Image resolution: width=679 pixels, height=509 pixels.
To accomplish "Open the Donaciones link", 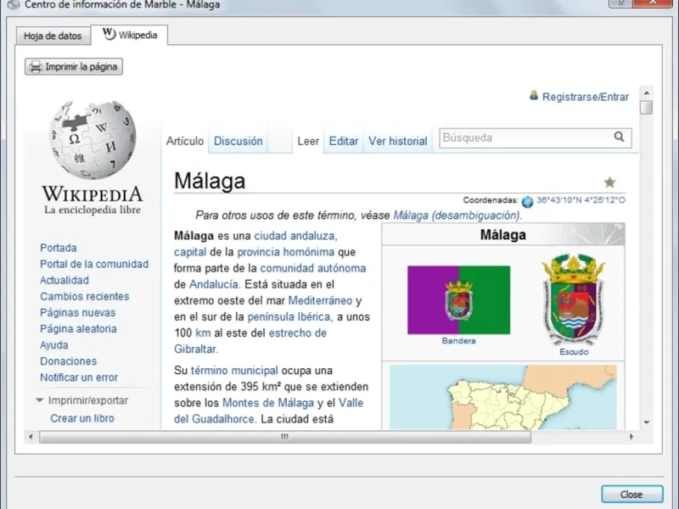I will (69, 361).
